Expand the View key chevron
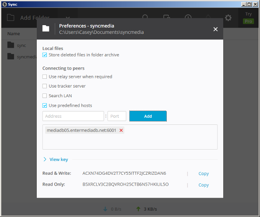The height and width of the screenshot is (217, 260). pyautogui.click(x=45, y=159)
